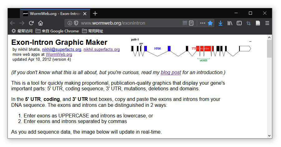Open page actions three-dot menu
The height and width of the screenshot is (147, 281).
click(202, 23)
